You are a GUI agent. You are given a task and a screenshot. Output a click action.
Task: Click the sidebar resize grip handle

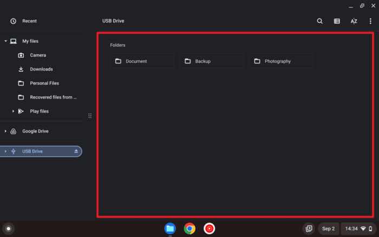90,116
